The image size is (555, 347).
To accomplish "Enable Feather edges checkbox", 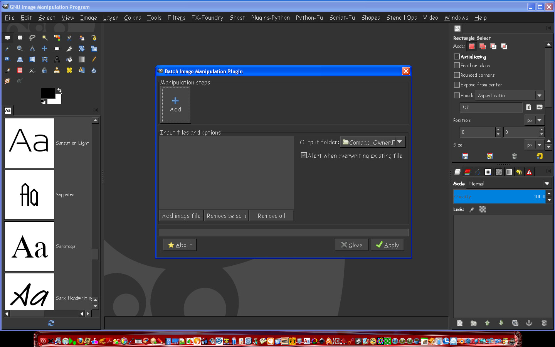I will [457, 66].
